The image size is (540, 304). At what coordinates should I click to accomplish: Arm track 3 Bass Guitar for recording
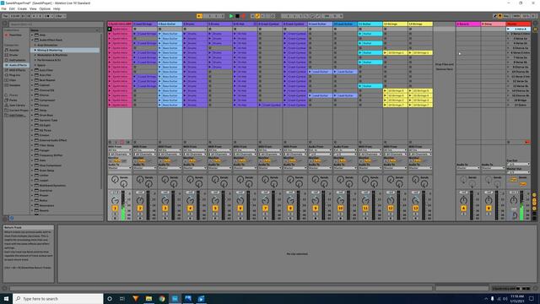coord(165,218)
